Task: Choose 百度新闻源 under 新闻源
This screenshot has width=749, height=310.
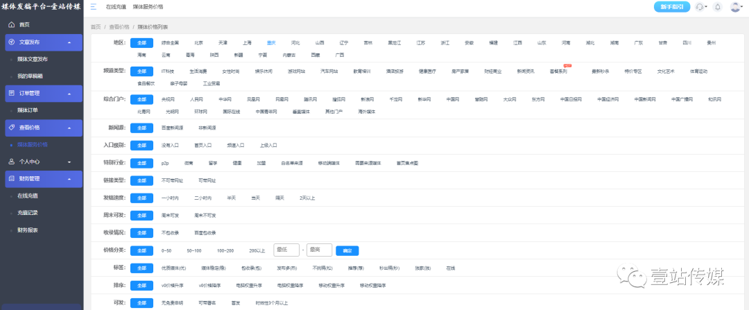Action: pyautogui.click(x=171, y=128)
